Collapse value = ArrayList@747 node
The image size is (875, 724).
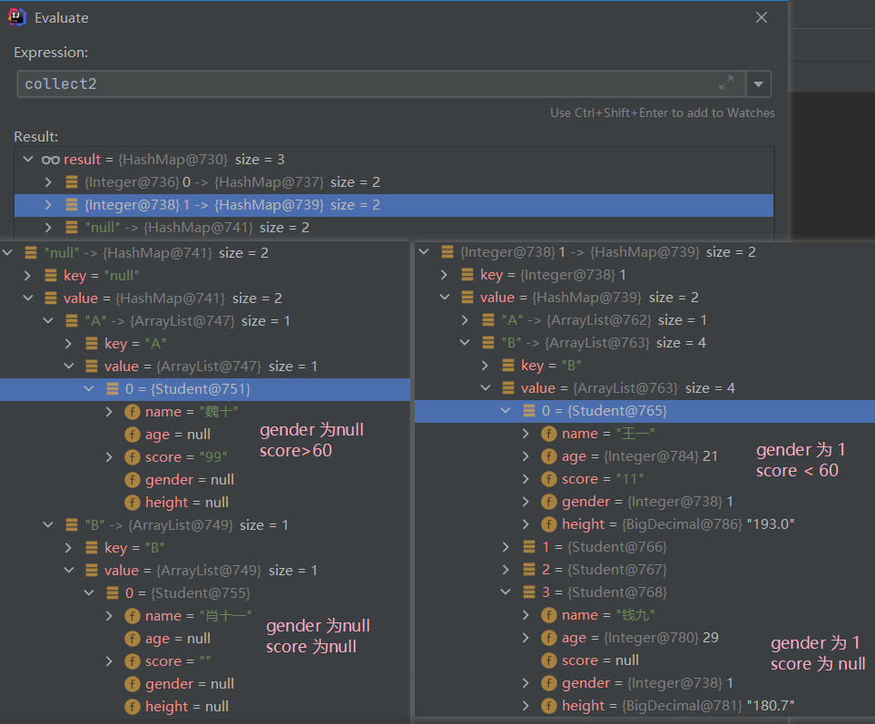68,367
